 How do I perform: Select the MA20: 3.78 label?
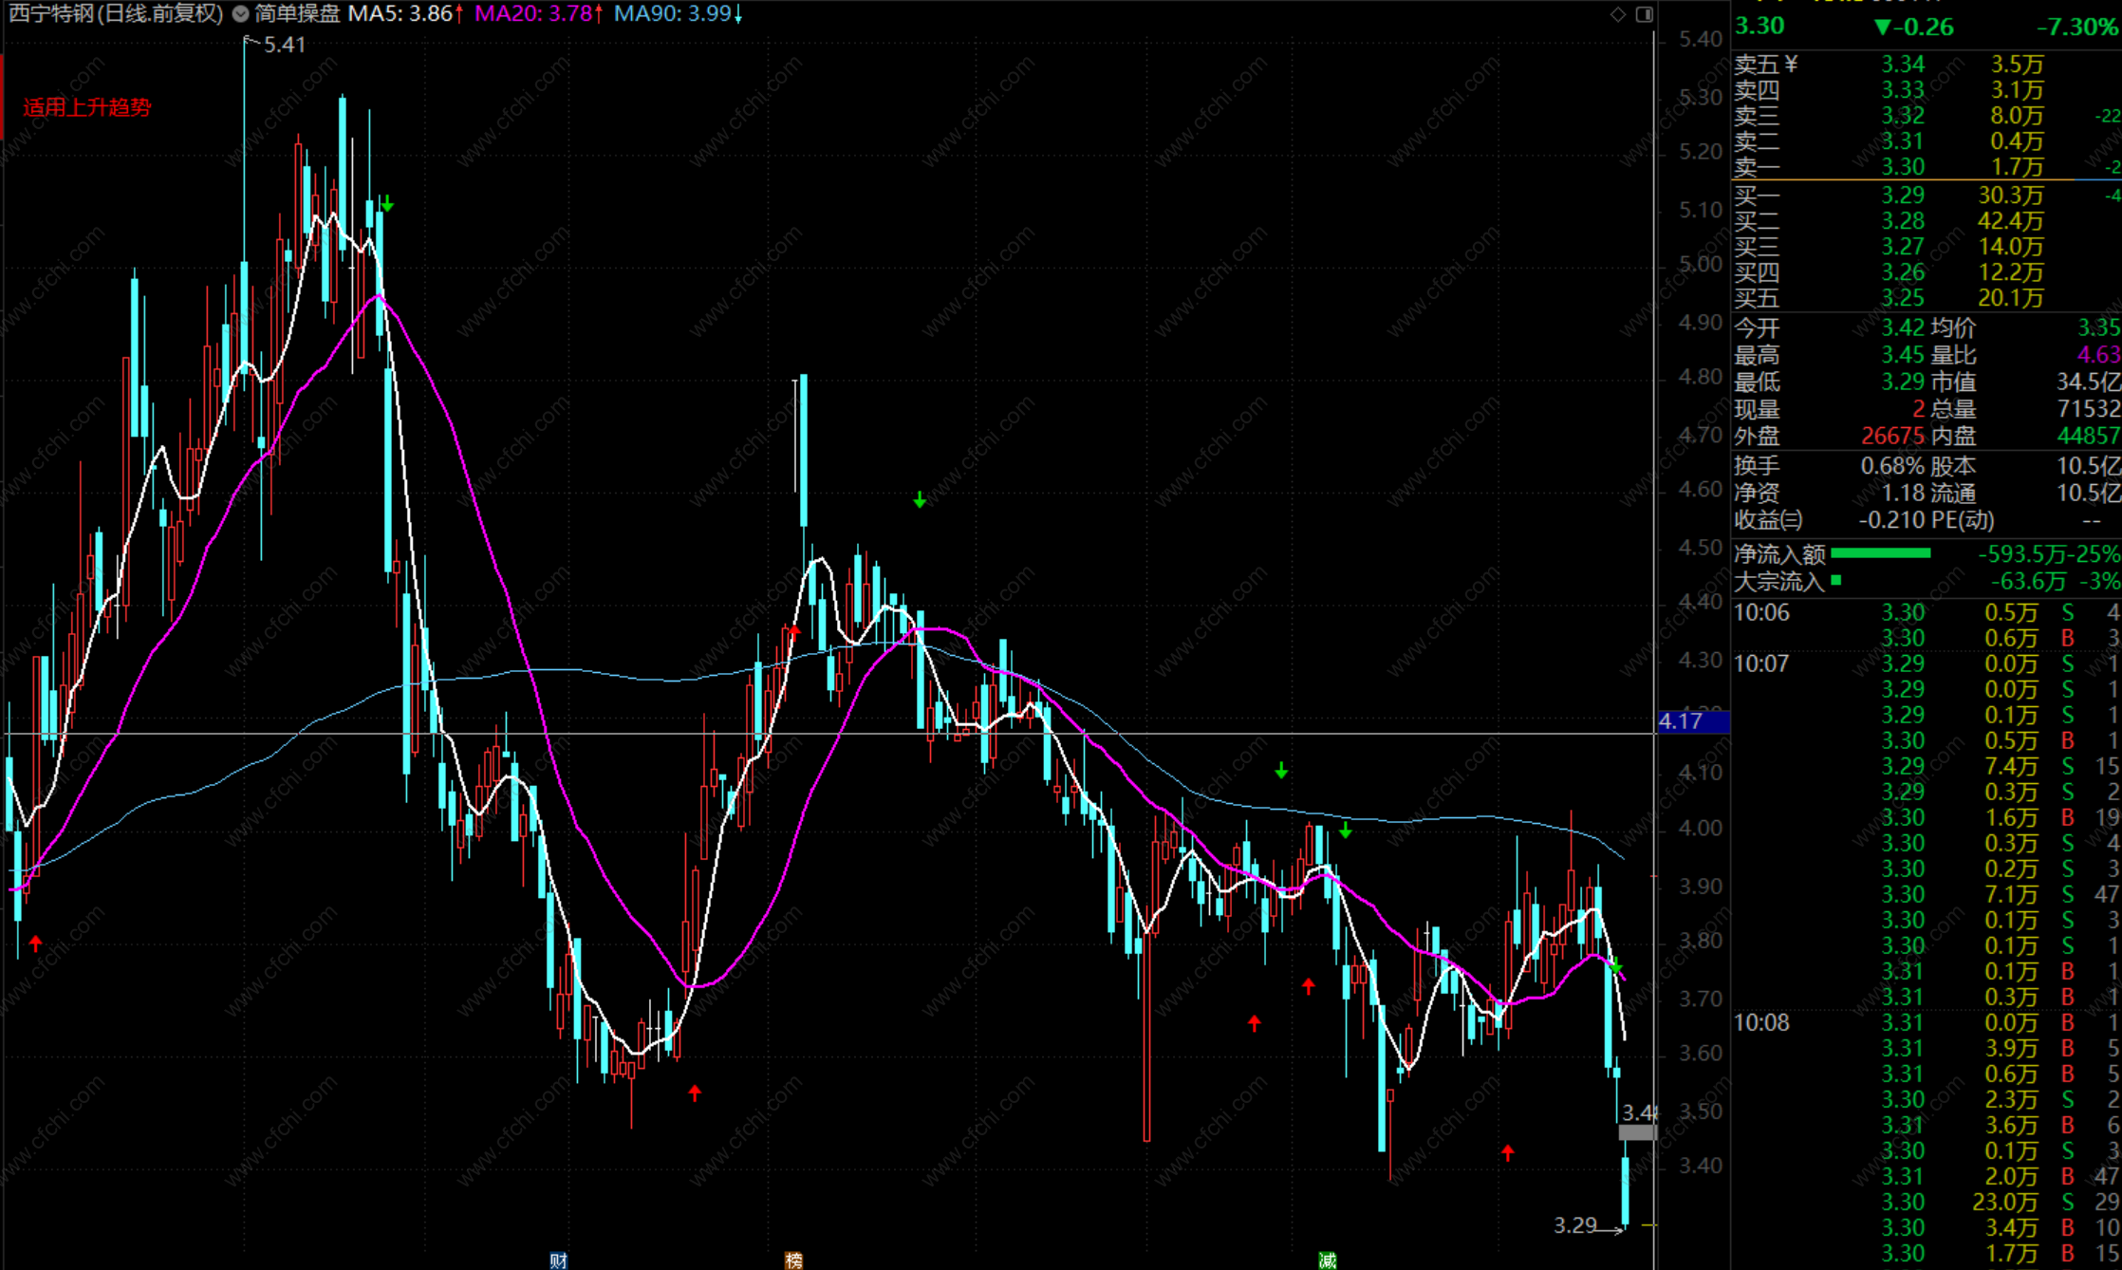[532, 13]
